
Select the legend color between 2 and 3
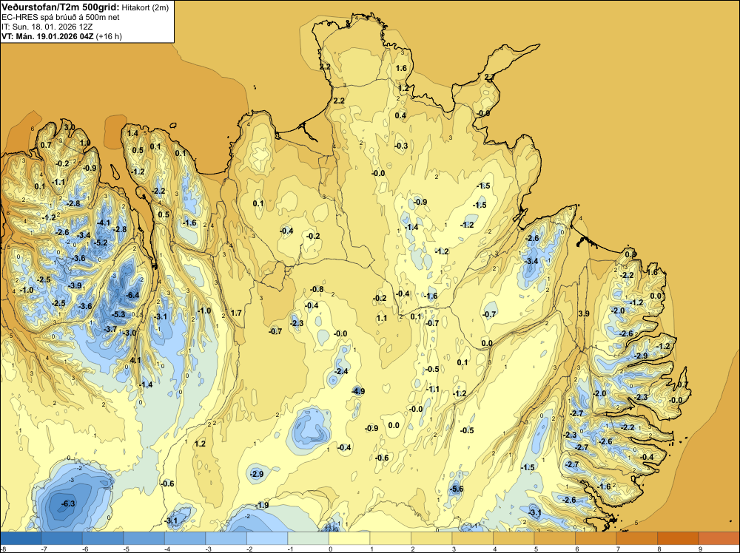coord(431,538)
